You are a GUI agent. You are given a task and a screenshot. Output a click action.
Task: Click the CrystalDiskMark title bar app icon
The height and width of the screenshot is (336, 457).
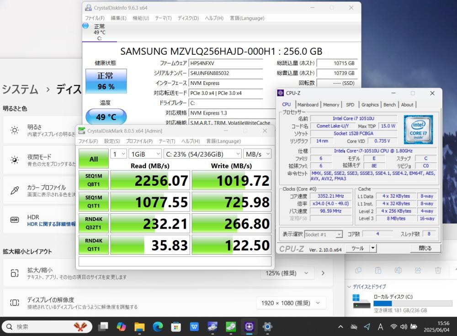click(82, 131)
